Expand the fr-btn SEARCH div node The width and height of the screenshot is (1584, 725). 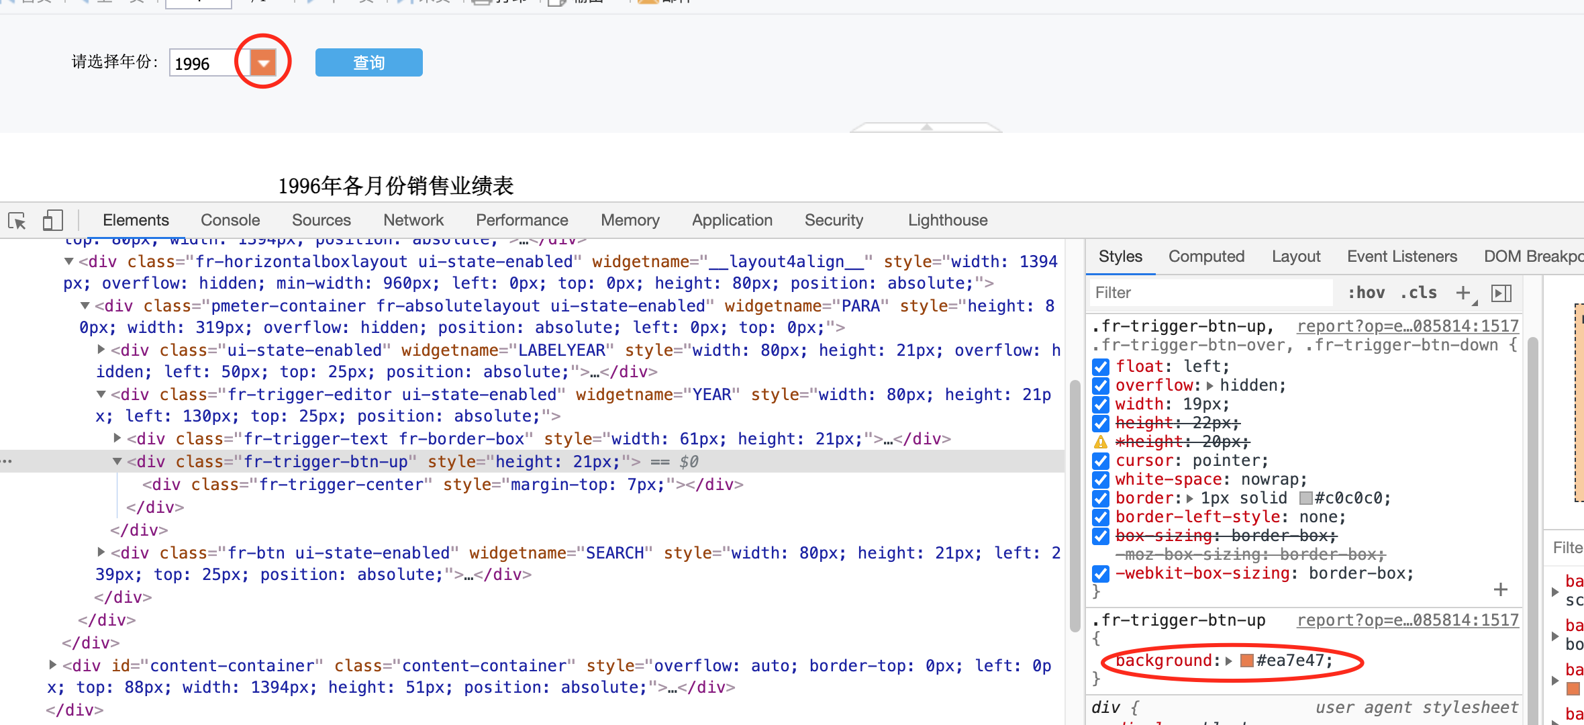(x=101, y=552)
